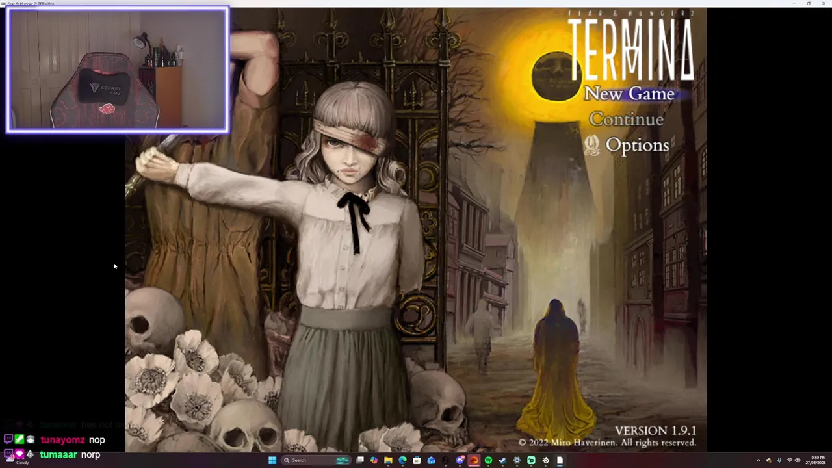Click the webcam overlay showing the gaming chair

coord(118,70)
